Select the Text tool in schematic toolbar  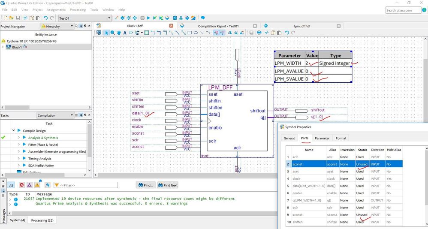124,33
